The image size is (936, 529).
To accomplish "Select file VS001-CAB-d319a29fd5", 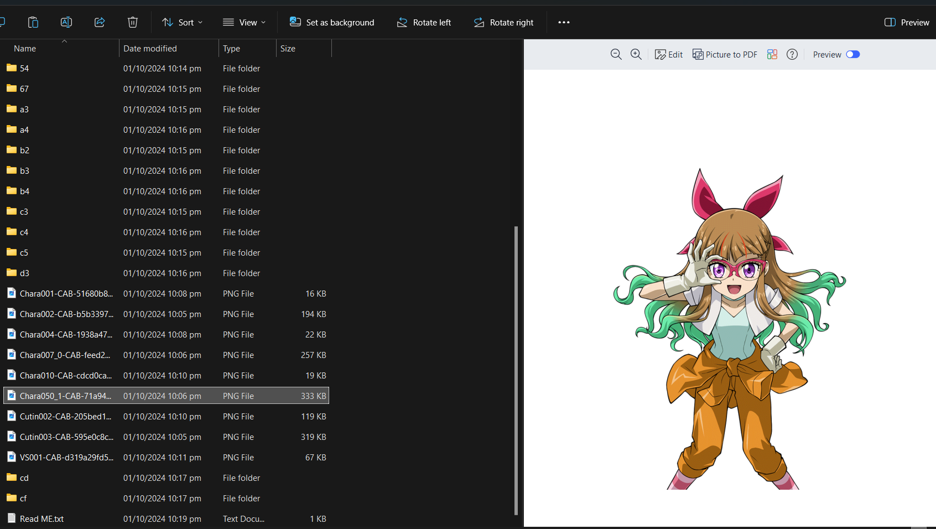I will click(x=166, y=458).
